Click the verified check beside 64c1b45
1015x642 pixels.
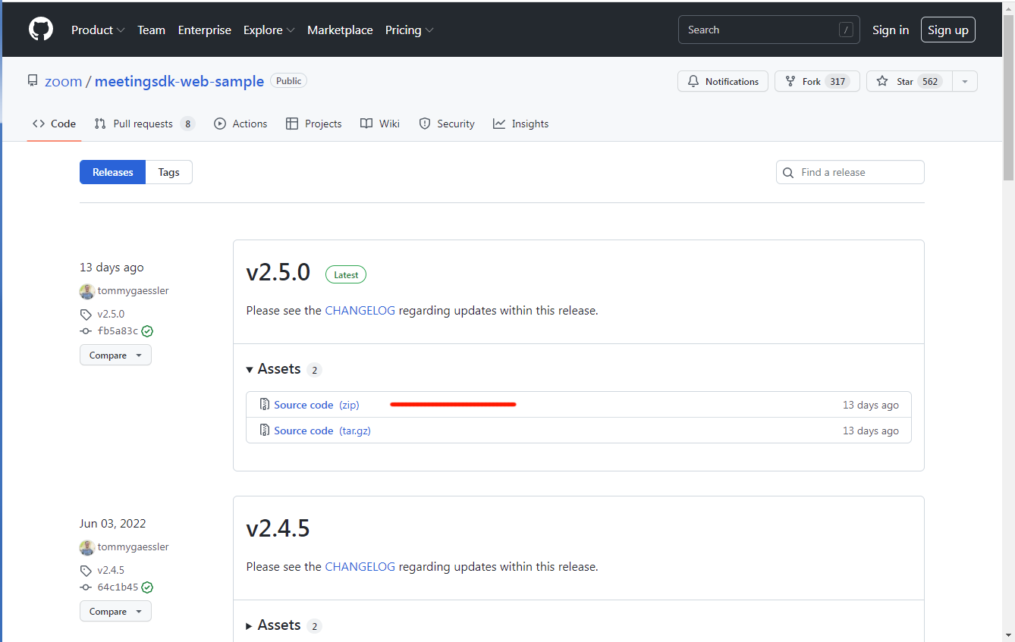coord(147,587)
